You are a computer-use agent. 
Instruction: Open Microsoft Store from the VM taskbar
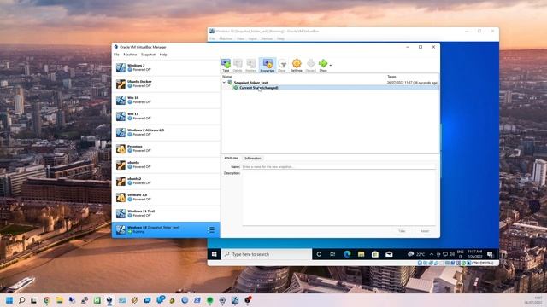click(375, 254)
